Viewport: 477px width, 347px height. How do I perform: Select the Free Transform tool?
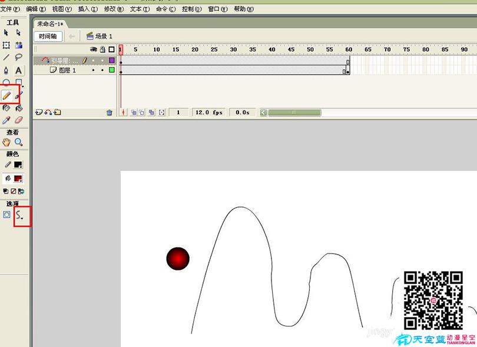(x=6, y=45)
